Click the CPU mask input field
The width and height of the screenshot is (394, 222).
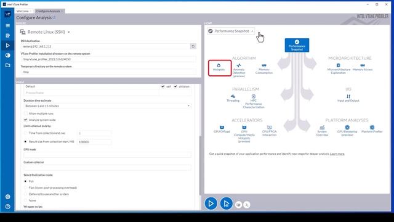coord(107,155)
